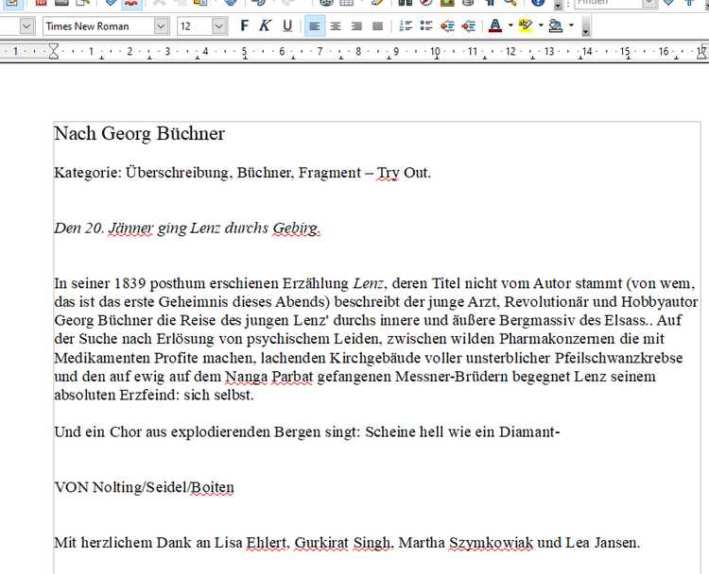Toggle italic formatting (K button)

266,26
